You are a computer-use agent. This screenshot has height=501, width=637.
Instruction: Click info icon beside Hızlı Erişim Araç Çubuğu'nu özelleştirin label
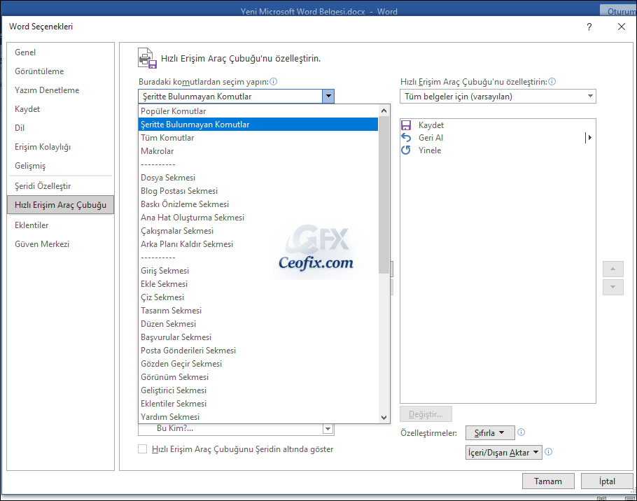coord(552,82)
